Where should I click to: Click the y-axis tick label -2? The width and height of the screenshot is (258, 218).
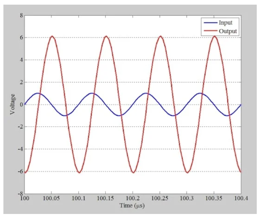(x=20, y=127)
